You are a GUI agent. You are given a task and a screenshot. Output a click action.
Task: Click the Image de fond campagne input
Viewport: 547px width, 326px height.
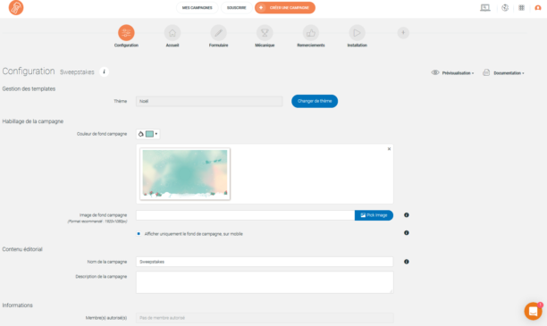(x=245, y=215)
